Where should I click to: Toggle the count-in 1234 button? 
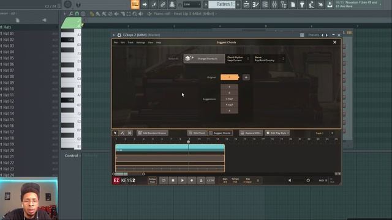click(x=211, y=180)
